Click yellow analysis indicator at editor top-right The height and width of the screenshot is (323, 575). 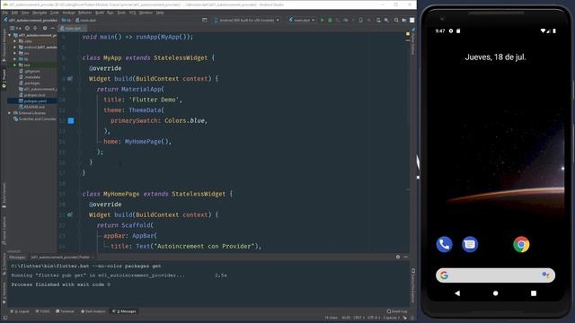pyautogui.click(x=407, y=34)
